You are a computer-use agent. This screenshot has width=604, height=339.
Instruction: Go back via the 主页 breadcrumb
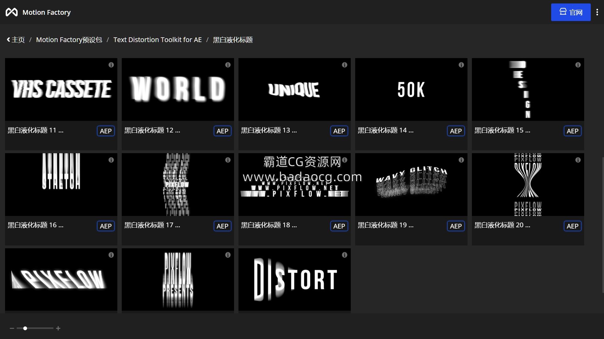(16, 40)
